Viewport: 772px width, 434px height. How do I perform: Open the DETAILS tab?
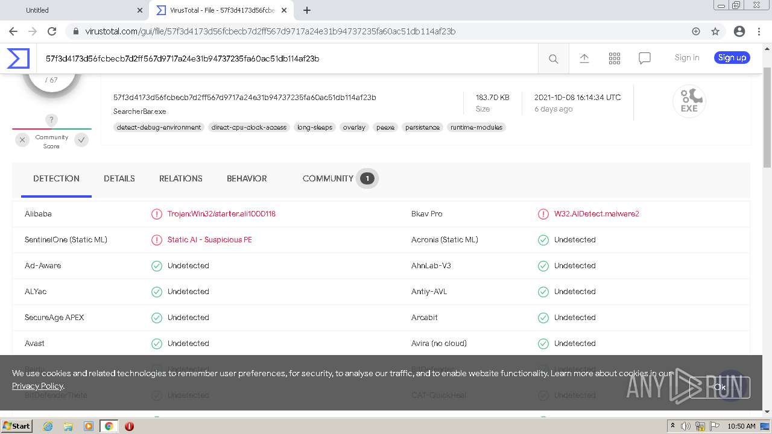pos(119,178)
